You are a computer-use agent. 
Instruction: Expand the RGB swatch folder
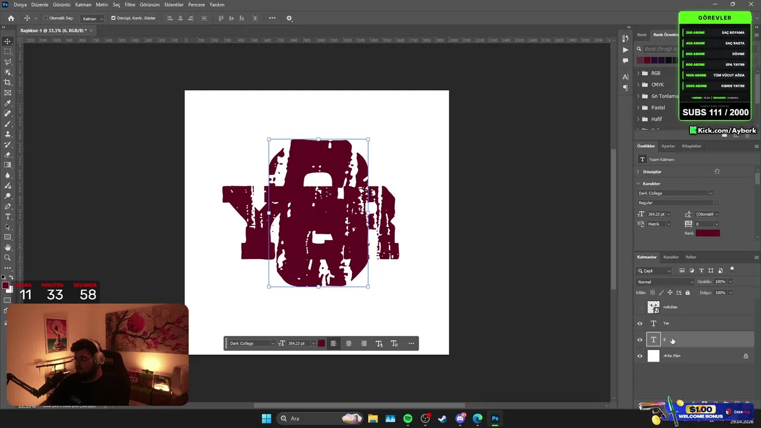[x=639, y=73]
